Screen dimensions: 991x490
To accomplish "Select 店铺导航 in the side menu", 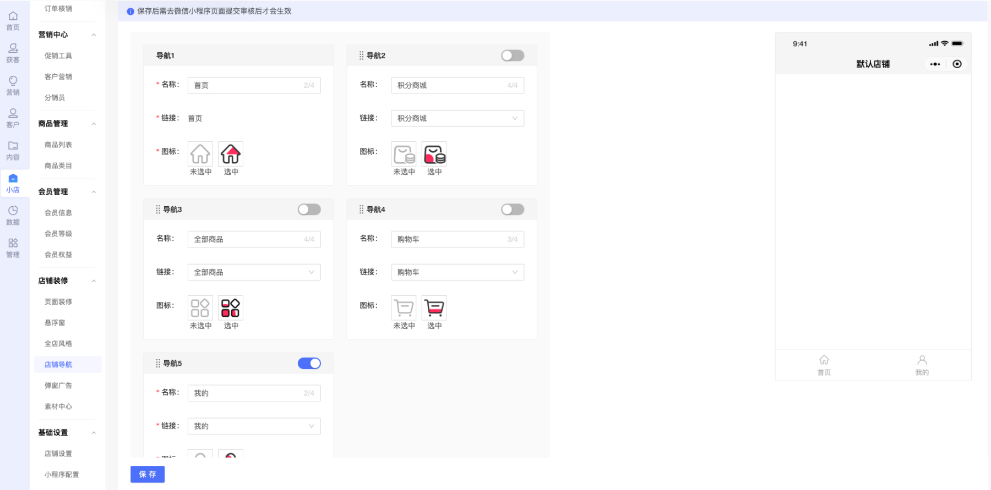I will click(68, 365).
